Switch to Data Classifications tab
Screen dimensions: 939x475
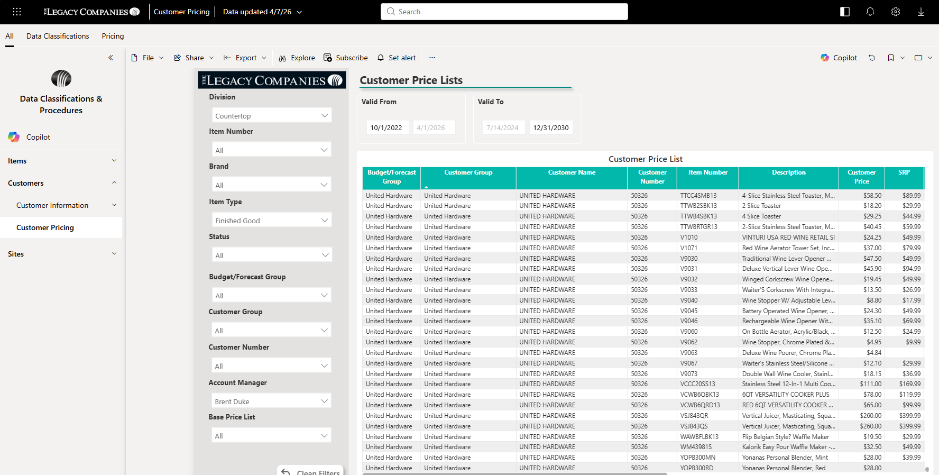(x=58, y=36)
